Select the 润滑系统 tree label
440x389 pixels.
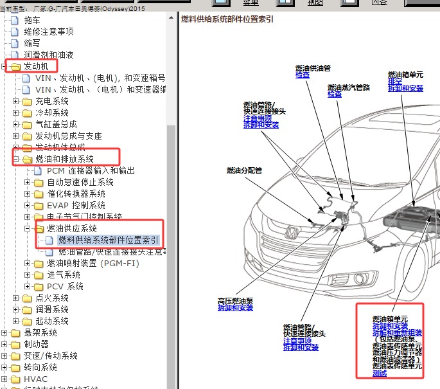pyautogui.click(x=52, y=310)
